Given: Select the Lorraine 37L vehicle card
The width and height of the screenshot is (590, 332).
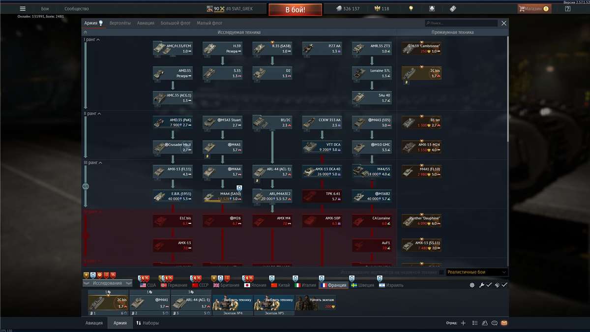Looking at the screenshot, I should [372, 73].
